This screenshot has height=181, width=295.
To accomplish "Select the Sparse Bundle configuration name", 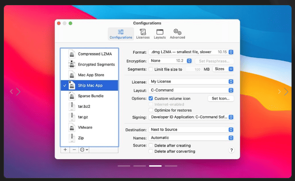I will (x=91, y=96).
